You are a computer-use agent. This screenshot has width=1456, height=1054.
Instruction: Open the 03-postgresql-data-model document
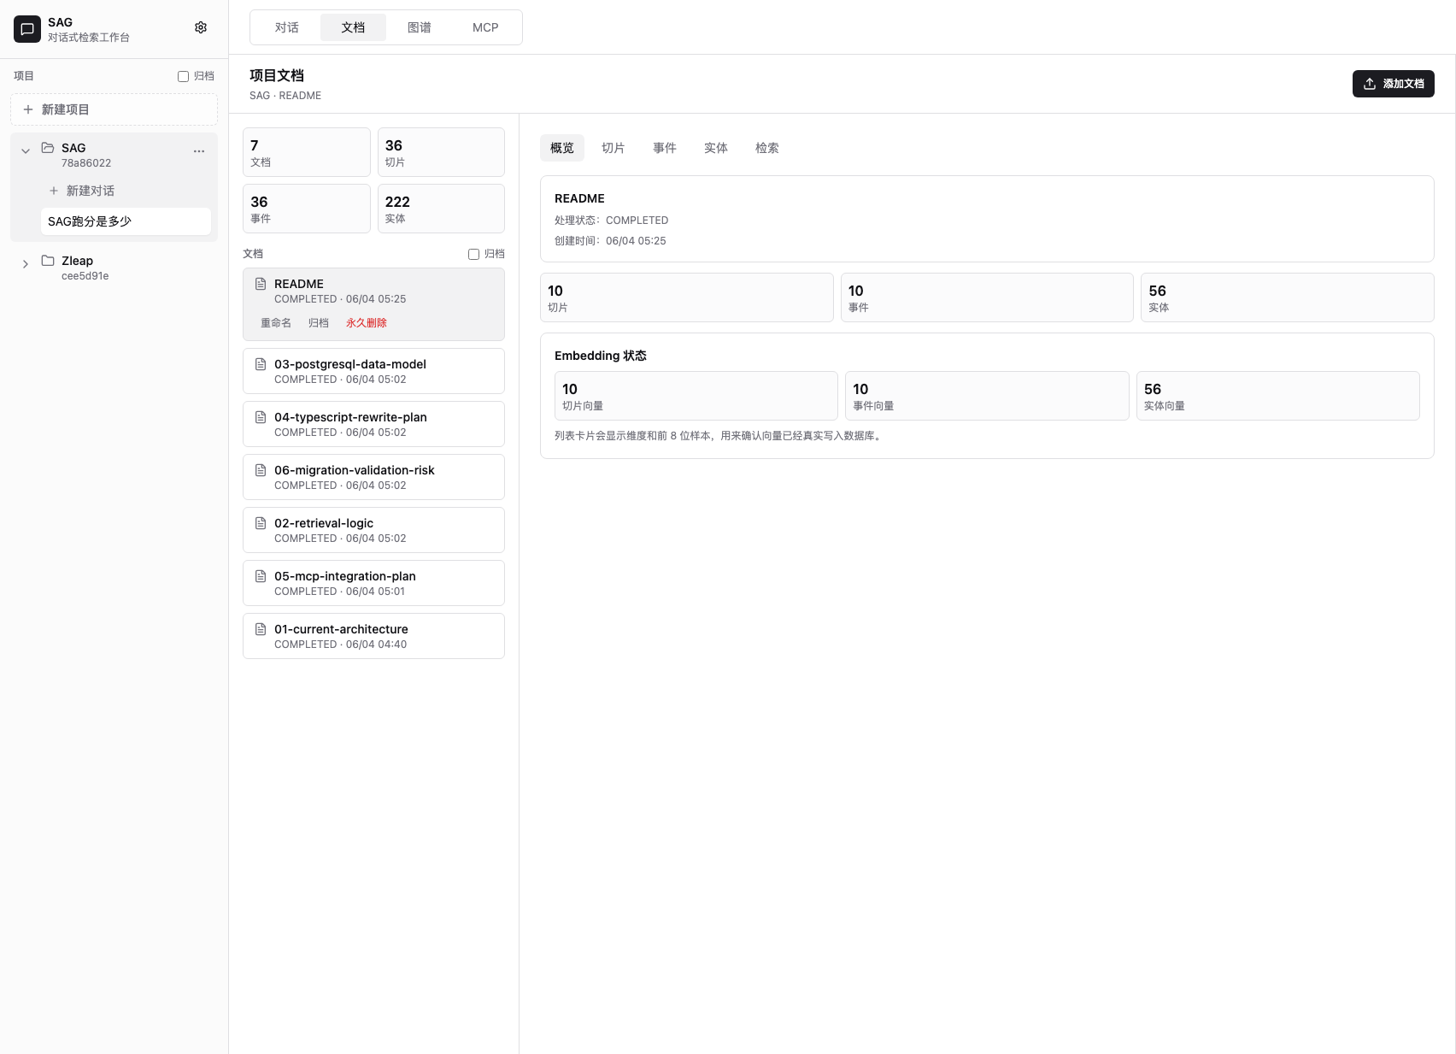[373, 371]
